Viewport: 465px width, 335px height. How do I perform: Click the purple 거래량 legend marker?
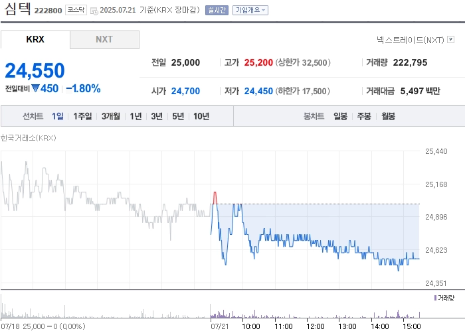(435, 298)
